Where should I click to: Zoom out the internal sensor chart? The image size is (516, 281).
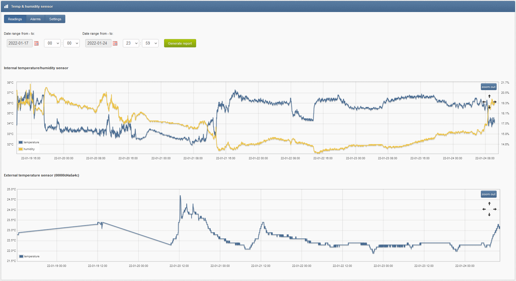[x=489, y=87]
